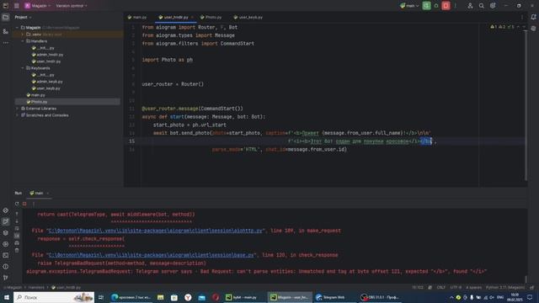Open the Terminal tool window icon
Image resolution: width=539 pixels, height=303 pixels.
coord(6,255)
